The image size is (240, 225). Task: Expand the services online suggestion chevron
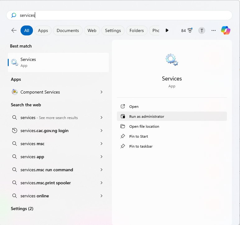point(101,196)
